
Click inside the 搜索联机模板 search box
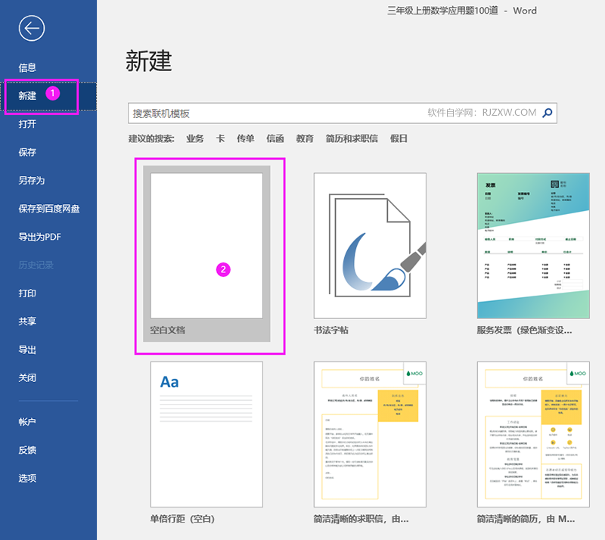coord(265,112)
